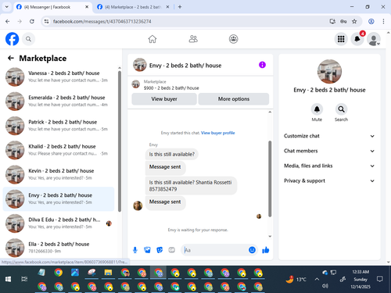Select the highlighted Envy conversation row
The width and height of the screenshot is (391, 293).
[x=59, y=198]
